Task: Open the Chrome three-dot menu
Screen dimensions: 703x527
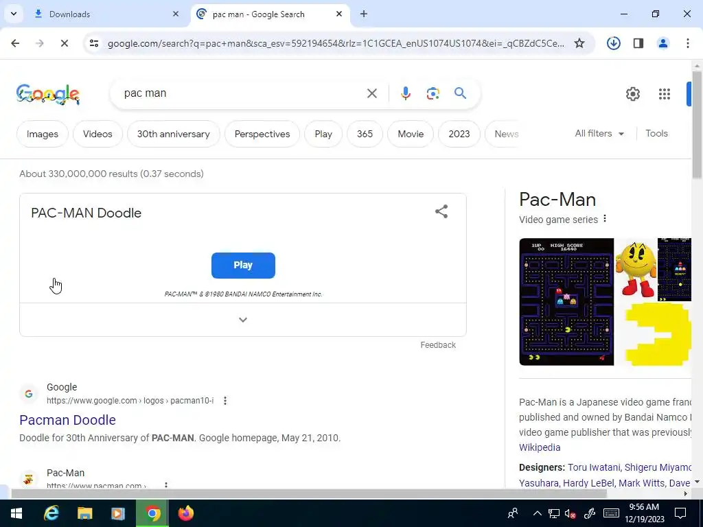Action: (687, 43)
